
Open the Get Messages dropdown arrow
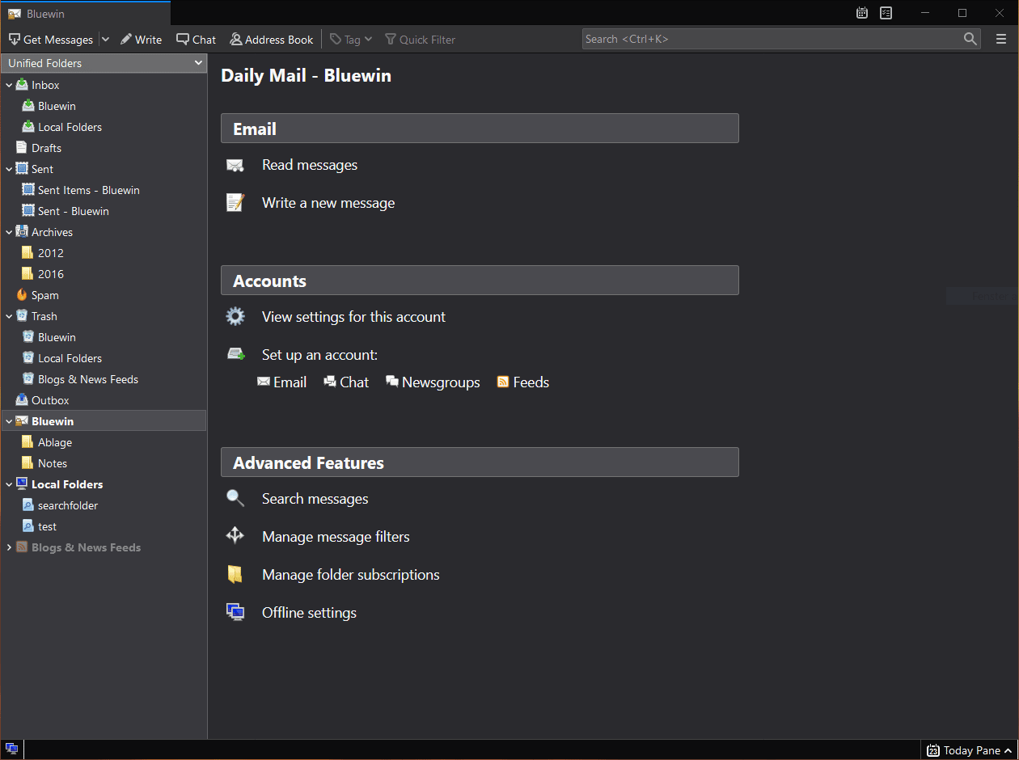point(105,39)
